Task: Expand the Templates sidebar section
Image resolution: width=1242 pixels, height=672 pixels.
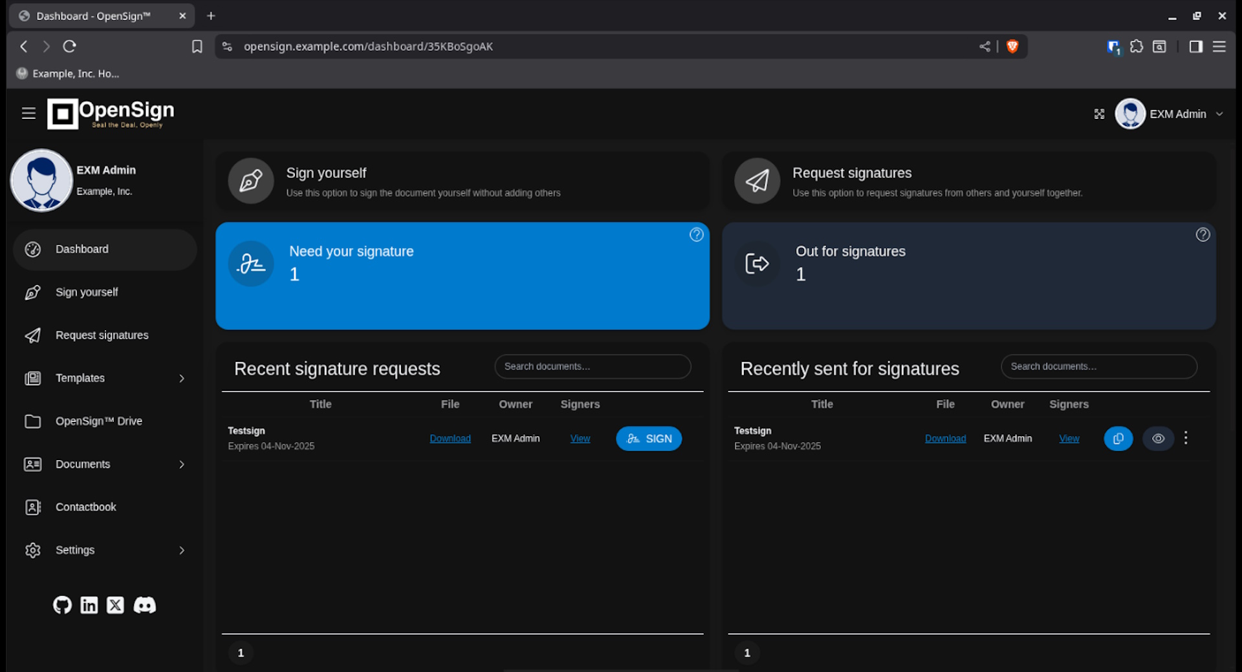Action: (80, 378)
